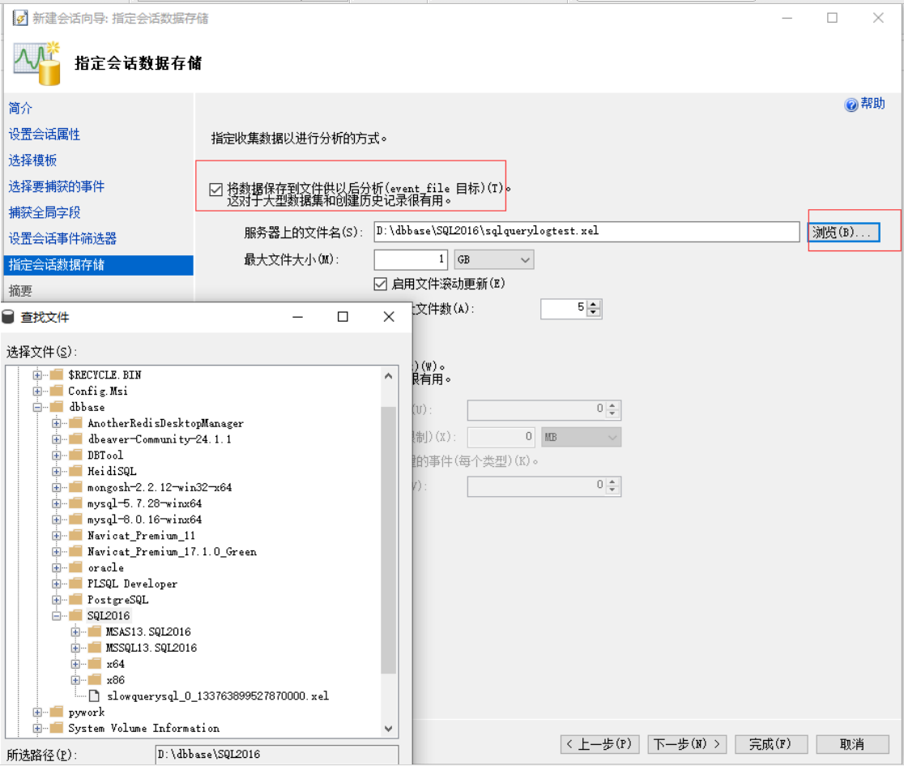Click the MSAS13.SQL2016 folder icon
This screenshot has width=904, height=766.
coord(95,631)
